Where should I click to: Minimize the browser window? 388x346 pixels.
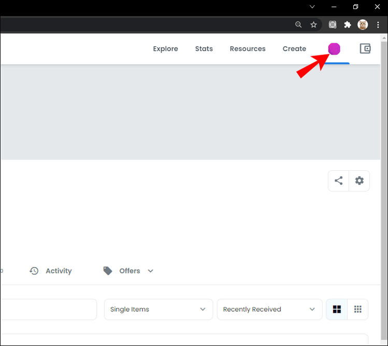pyautogui.click(x=334, y=7)
